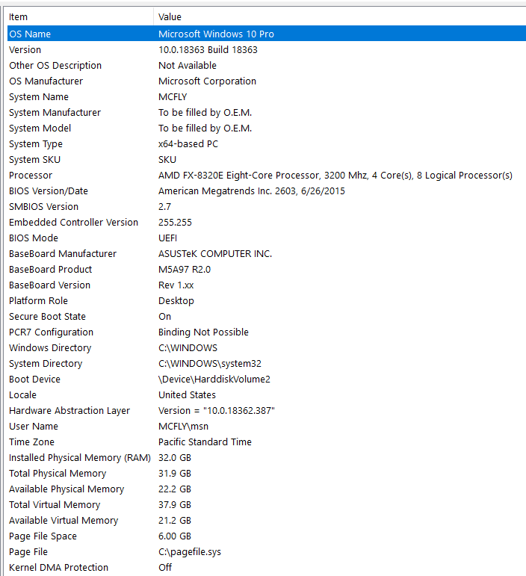Select the BIOS Mode UEFI row
The width and height of the screenshot is (526, 576).
(x=267, y=238)
